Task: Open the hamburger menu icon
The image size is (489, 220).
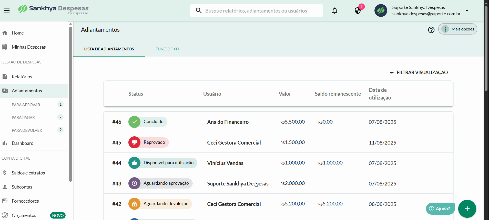Action: pyautogui.click(x=7, y=10)
